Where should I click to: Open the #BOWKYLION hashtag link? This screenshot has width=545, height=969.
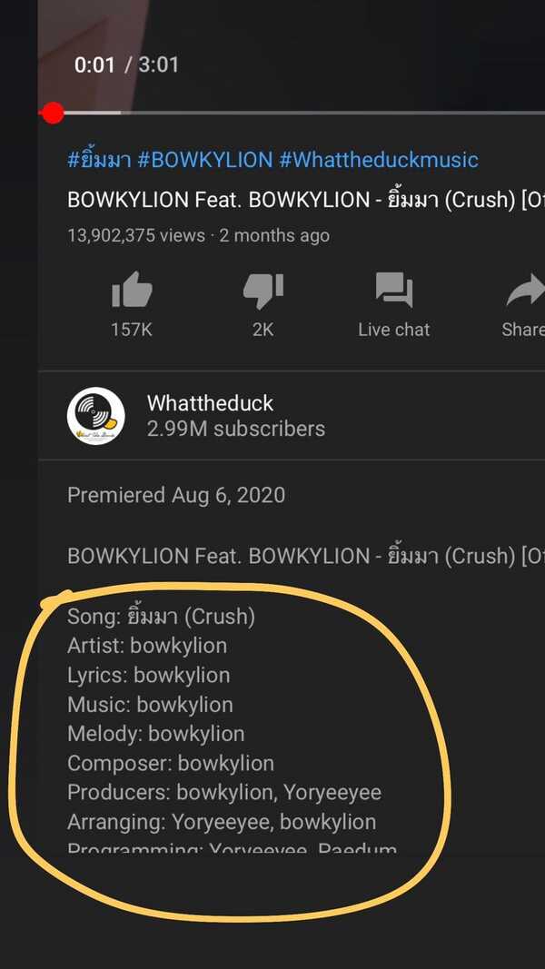coord(204,161)
